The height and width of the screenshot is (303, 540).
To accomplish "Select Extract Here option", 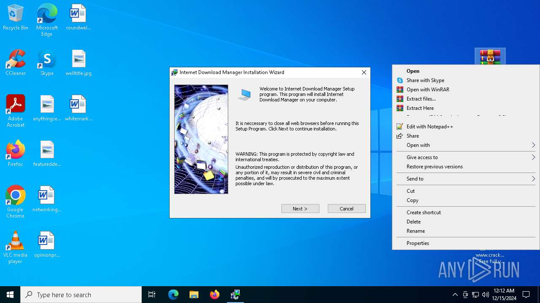I will pos(466,108).
